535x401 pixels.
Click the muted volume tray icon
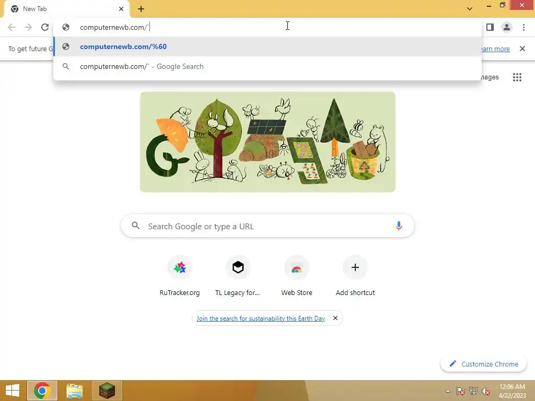486,391
